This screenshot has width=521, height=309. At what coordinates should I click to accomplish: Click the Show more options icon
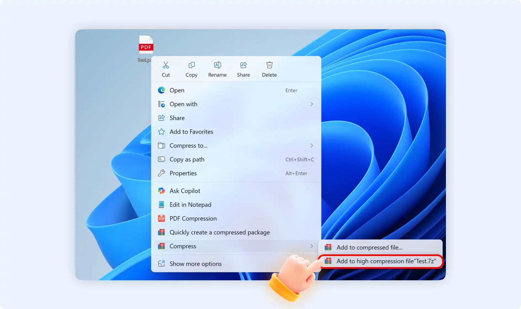(161, 263)
